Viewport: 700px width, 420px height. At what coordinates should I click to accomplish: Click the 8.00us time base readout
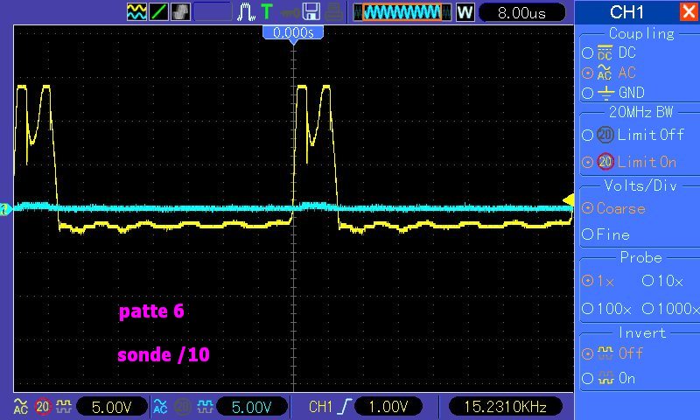coord(521,12)
